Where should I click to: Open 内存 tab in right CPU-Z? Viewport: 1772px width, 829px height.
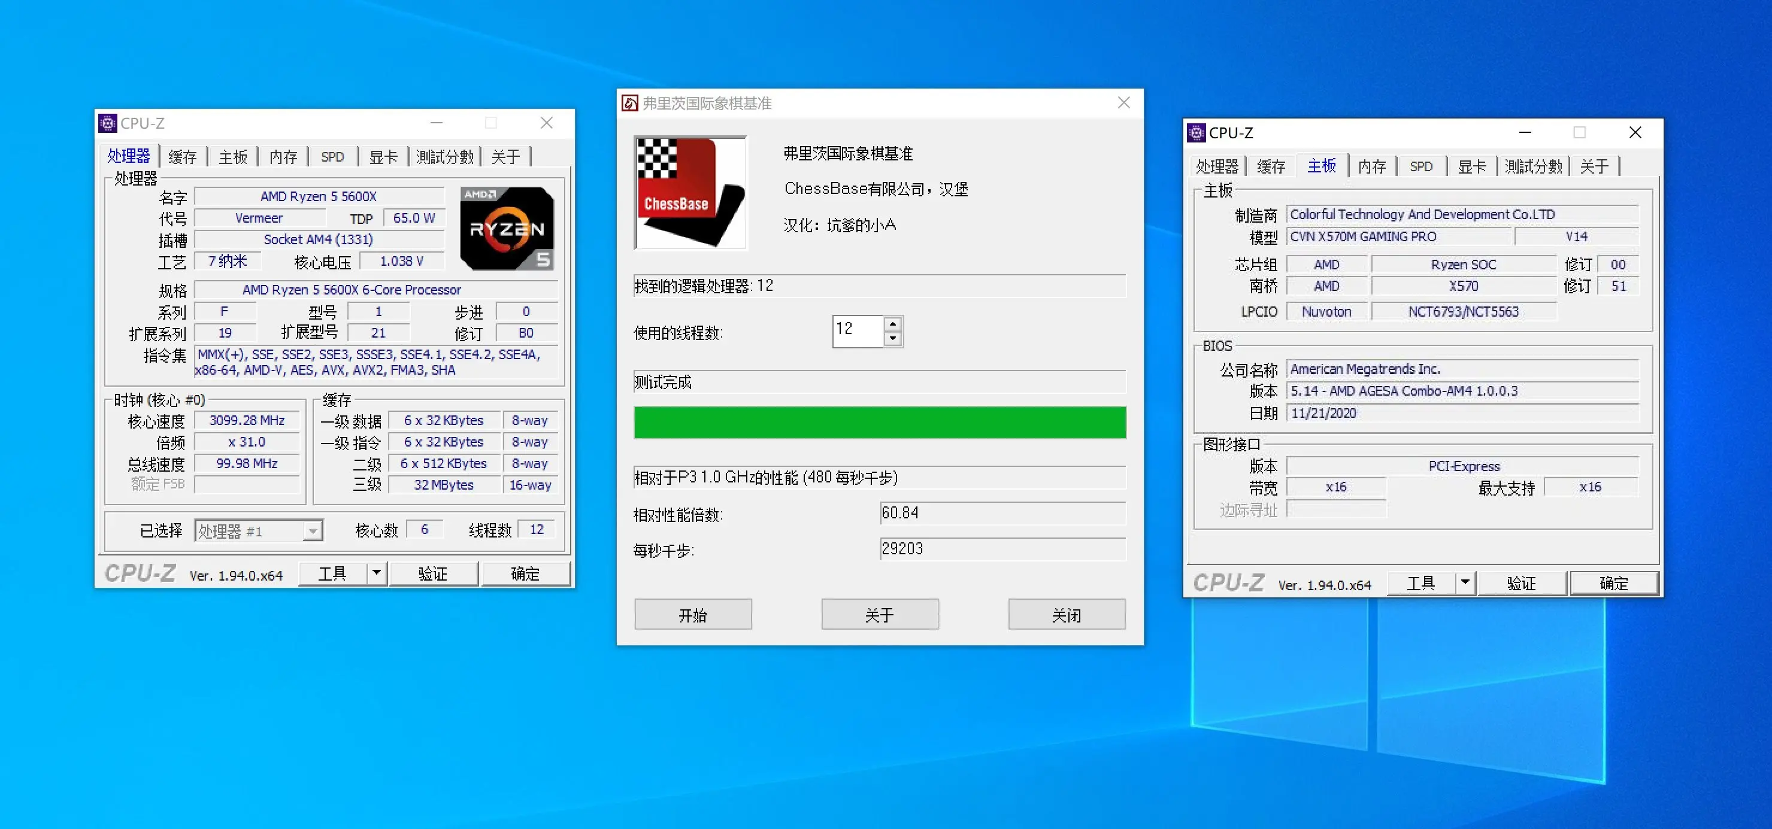1371,166
